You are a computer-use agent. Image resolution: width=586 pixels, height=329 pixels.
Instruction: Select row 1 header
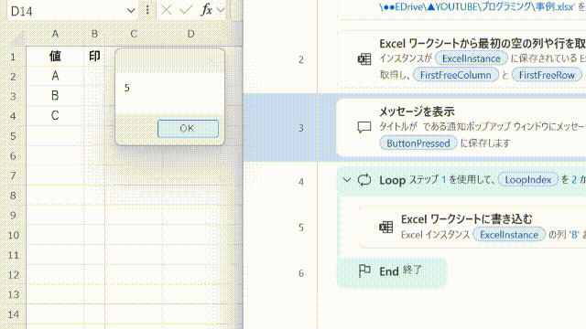(x=13, y=57)
